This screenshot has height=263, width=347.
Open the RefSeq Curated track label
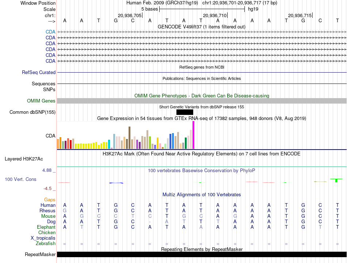point(39,72)
